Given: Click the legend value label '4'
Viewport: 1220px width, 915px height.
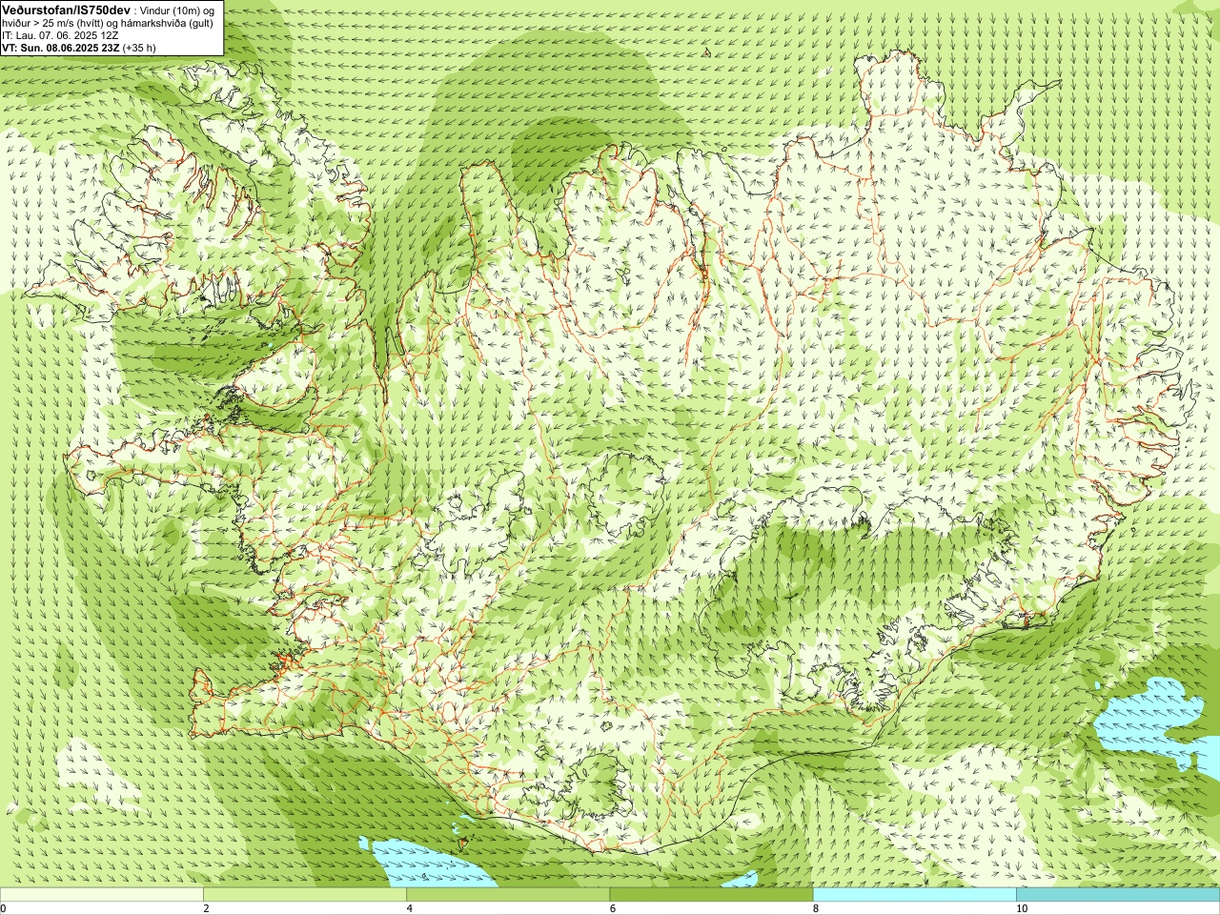Looking at the screenshot, I should coord(409,908).
